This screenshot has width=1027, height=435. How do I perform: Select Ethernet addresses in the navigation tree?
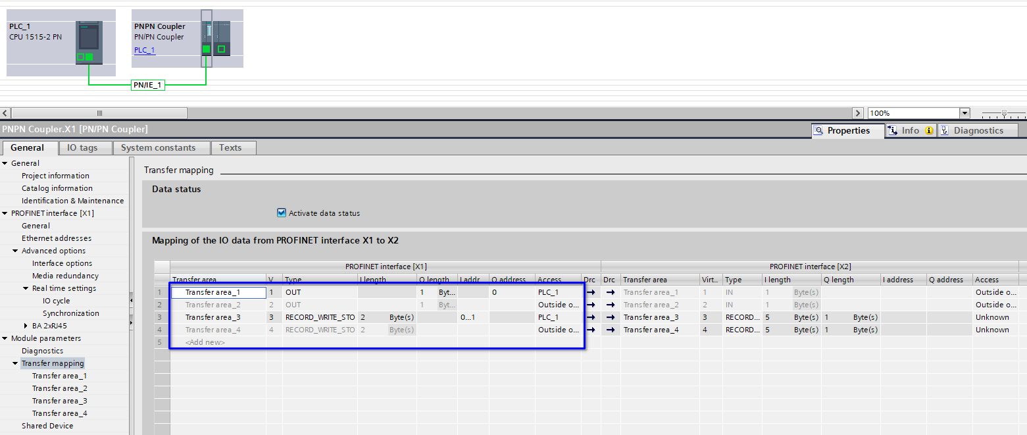[57, 238]
